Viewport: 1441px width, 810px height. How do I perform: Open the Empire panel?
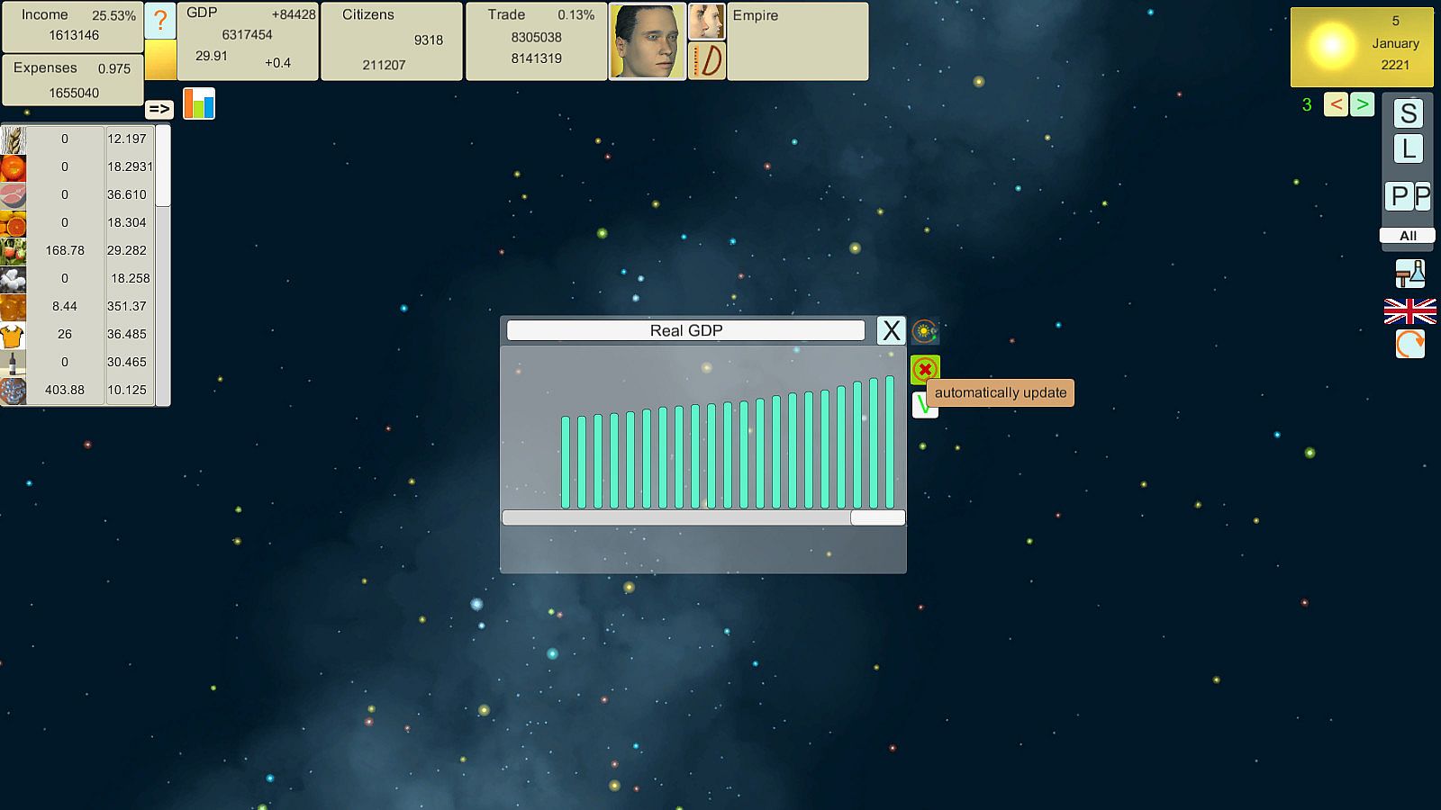(x=798, y=41)
